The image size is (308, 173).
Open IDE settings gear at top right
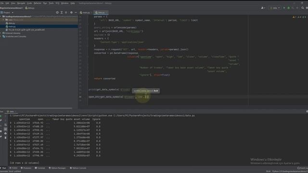pyautogui.click(x=307, y=8)
